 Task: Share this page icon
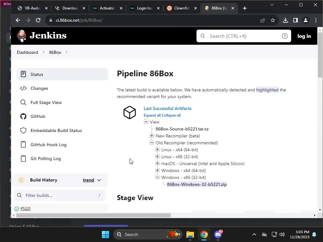click(x=263, y=20)
